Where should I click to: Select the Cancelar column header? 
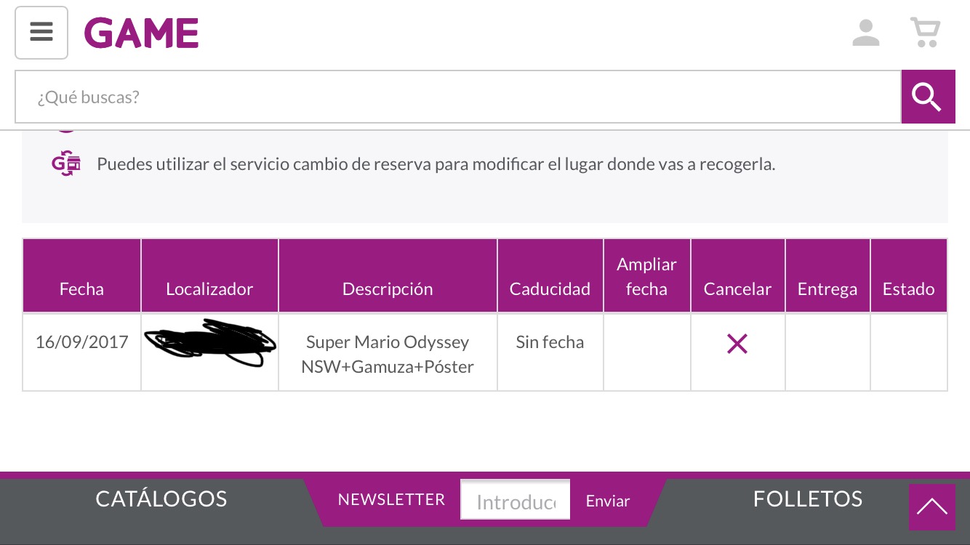tap(737, 276)
